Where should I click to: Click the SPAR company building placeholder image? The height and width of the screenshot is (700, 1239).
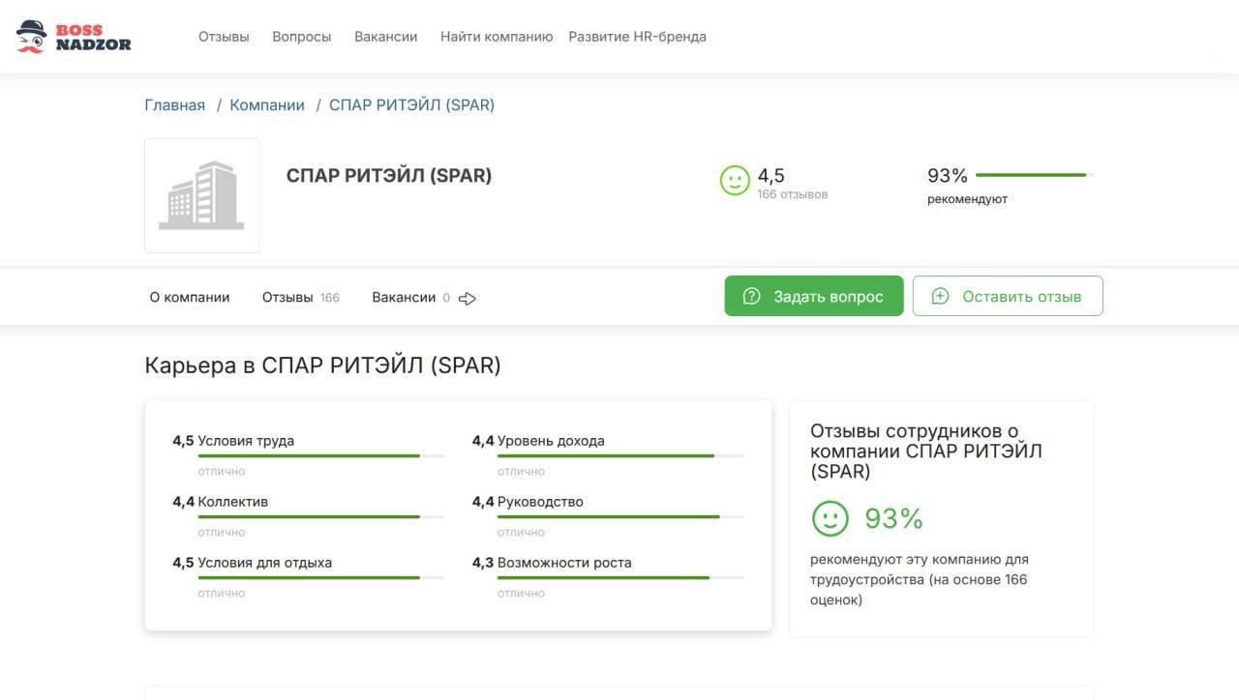click(x=201, y=195)
